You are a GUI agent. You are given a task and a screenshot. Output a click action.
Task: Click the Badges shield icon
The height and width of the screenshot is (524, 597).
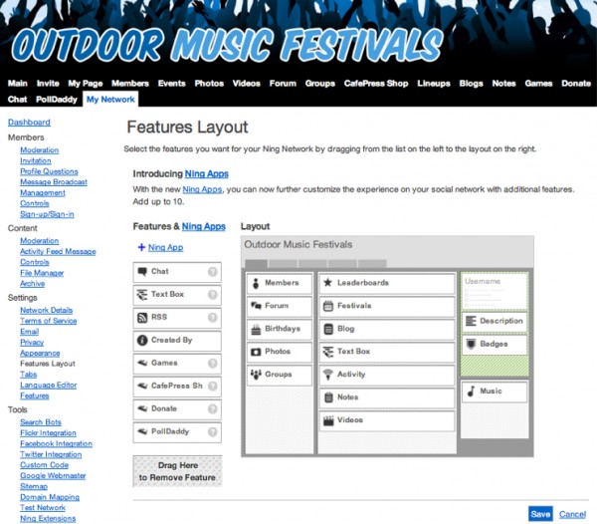click(471, 344)
